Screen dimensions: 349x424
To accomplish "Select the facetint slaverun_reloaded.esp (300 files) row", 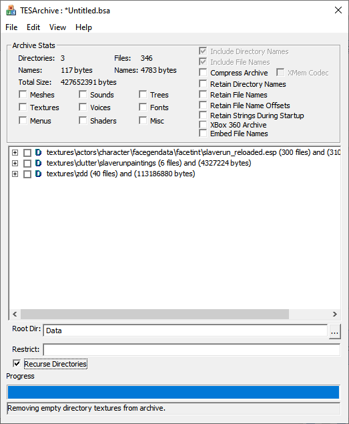I will click(x=193, y=152).
